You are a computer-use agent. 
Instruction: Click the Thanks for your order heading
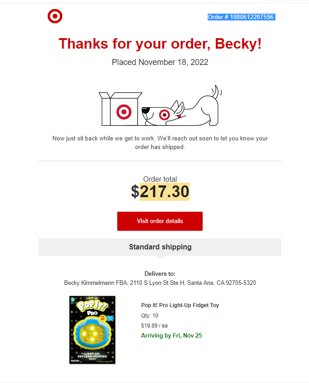point(160,44)
